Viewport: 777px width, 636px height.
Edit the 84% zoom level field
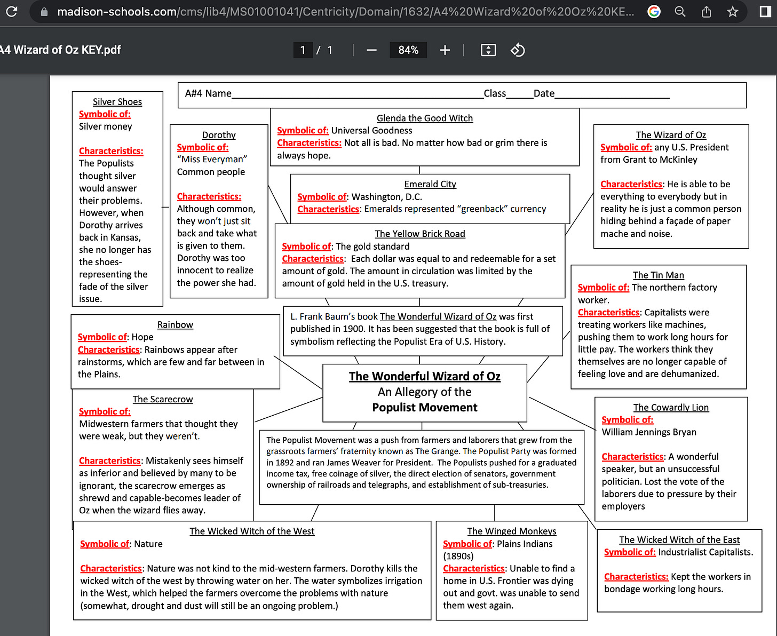coord(408,50)
